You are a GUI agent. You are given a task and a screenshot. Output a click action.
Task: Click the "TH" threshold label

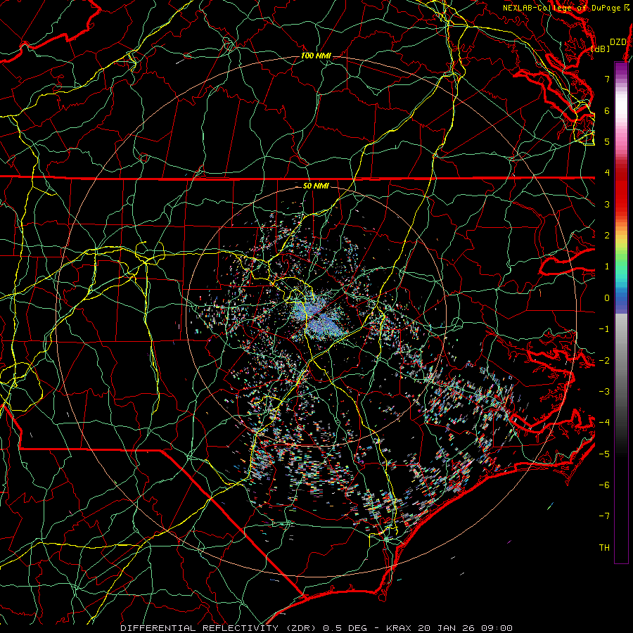pyautogui.click(x=604, y=547)
